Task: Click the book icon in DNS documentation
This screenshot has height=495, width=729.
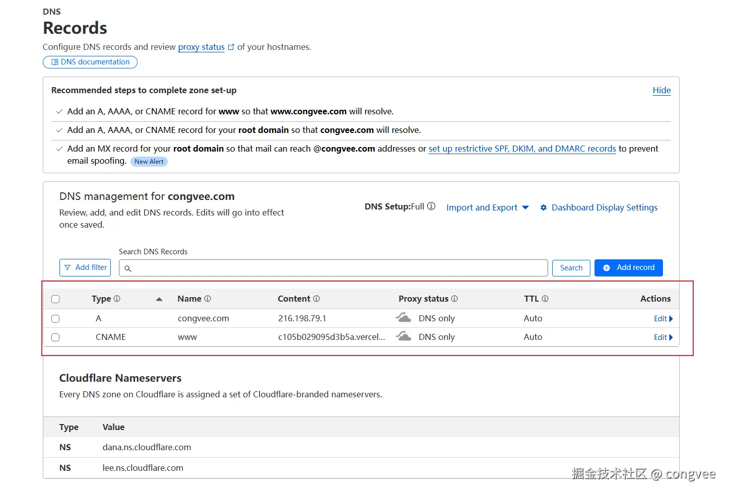Action: [x=55, y=62]
